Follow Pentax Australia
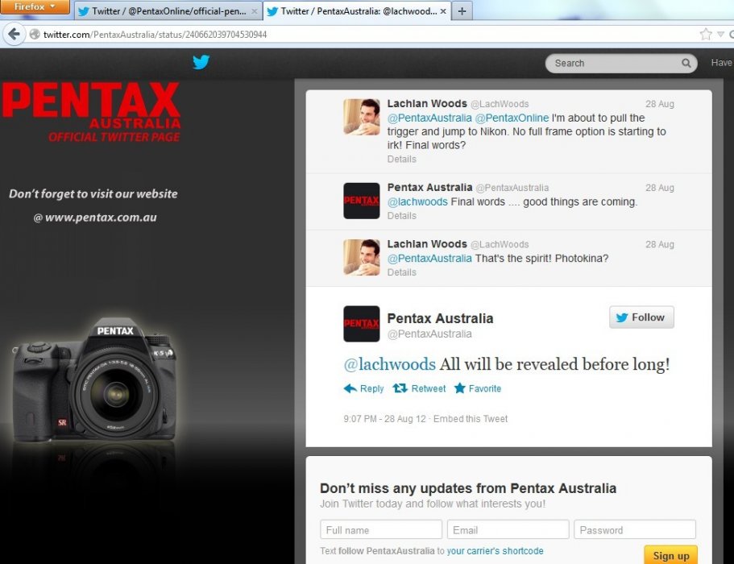This screenshot has height=564, width=734. 641,317
